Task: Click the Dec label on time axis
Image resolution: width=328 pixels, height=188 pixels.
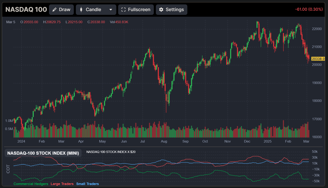Action: coord(247,141)
